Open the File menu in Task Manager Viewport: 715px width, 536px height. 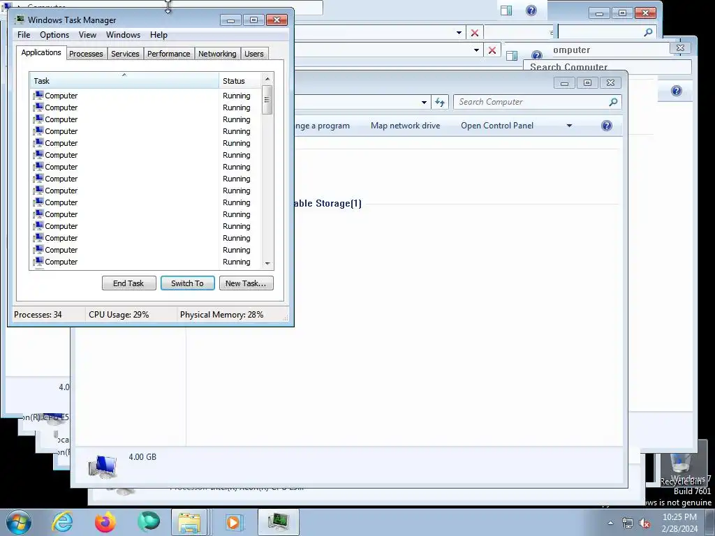point(24,35)
